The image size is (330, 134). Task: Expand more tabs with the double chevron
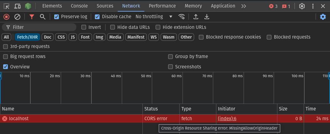click(x=244, y=6)
